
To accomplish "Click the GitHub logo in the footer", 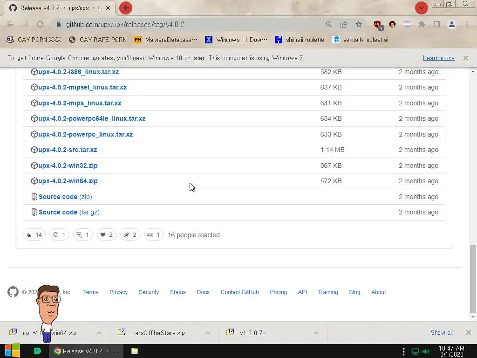I will [x=13, y=292].
